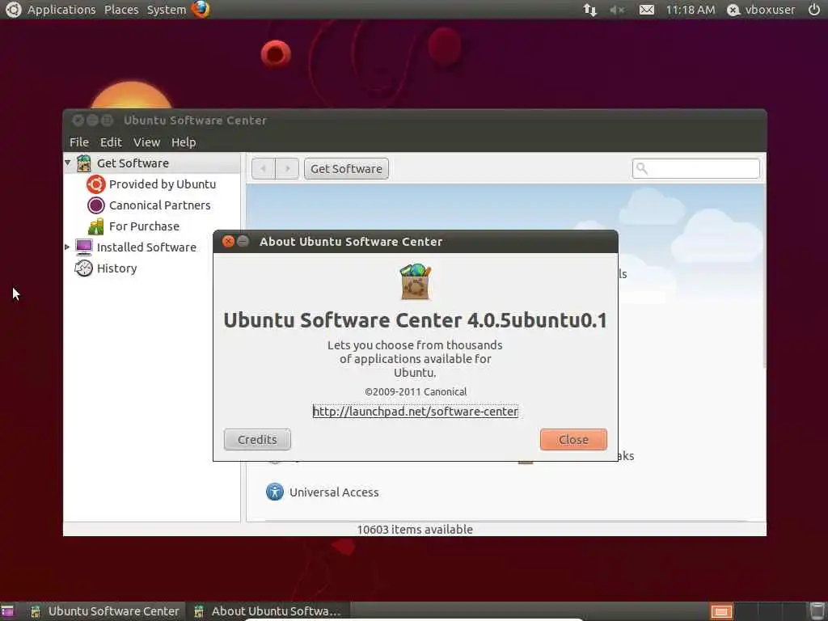828x621 pixels.
Task: Click the vboxuser user menu
Action: pos(761,10)
